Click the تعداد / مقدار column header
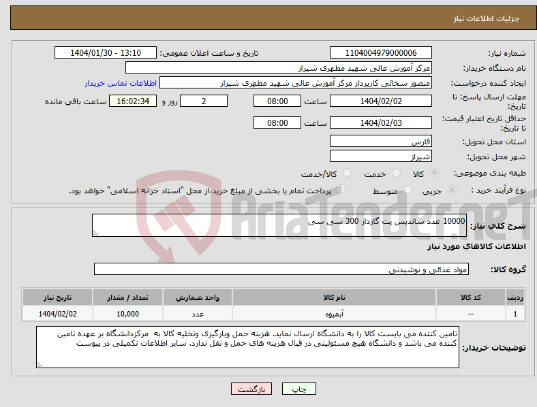Screen dimensions: 537x407 click(127, 297)
